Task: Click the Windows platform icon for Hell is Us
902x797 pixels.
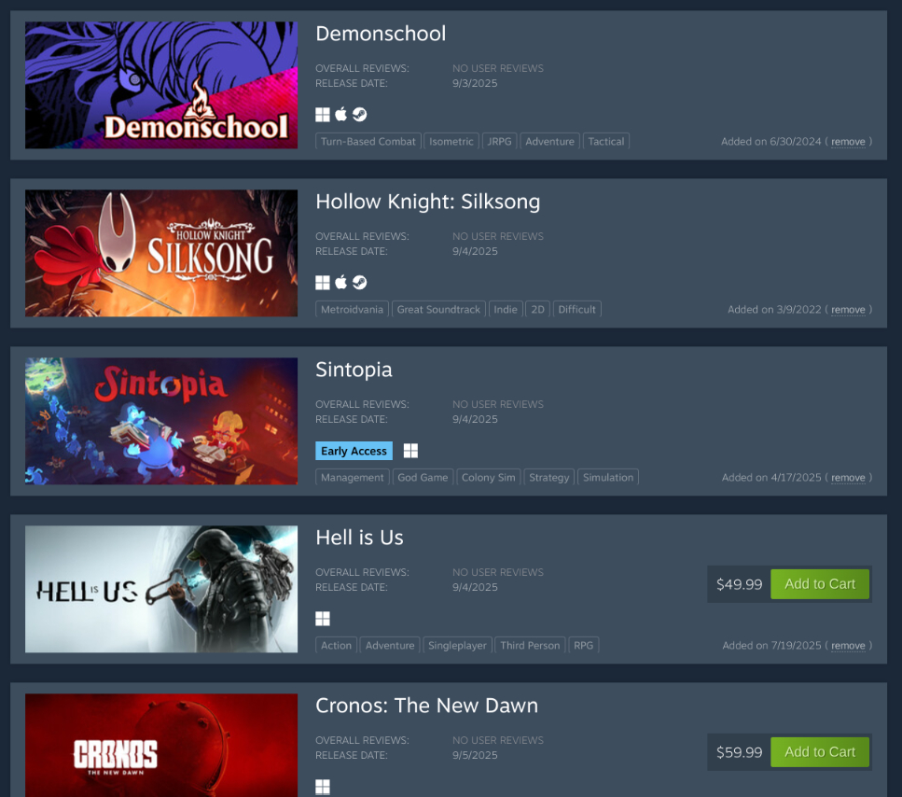Action: click(323, 619)
